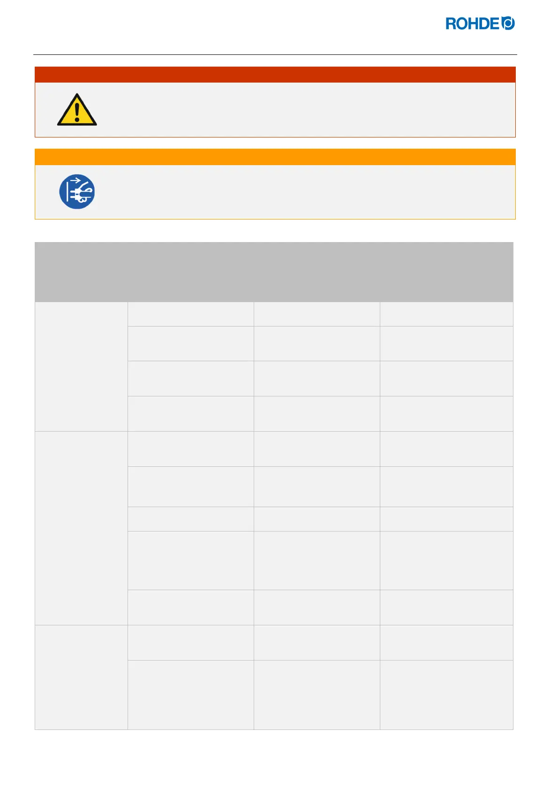Select the bottom cell of the third column

(317, 695)
